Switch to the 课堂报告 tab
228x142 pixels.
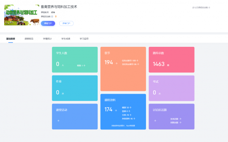tap(29, 38)
